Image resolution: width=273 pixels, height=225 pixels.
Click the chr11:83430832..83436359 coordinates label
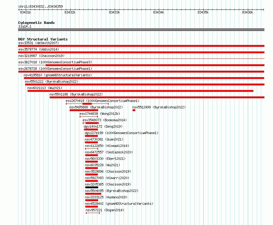click(x=40, y=6)
